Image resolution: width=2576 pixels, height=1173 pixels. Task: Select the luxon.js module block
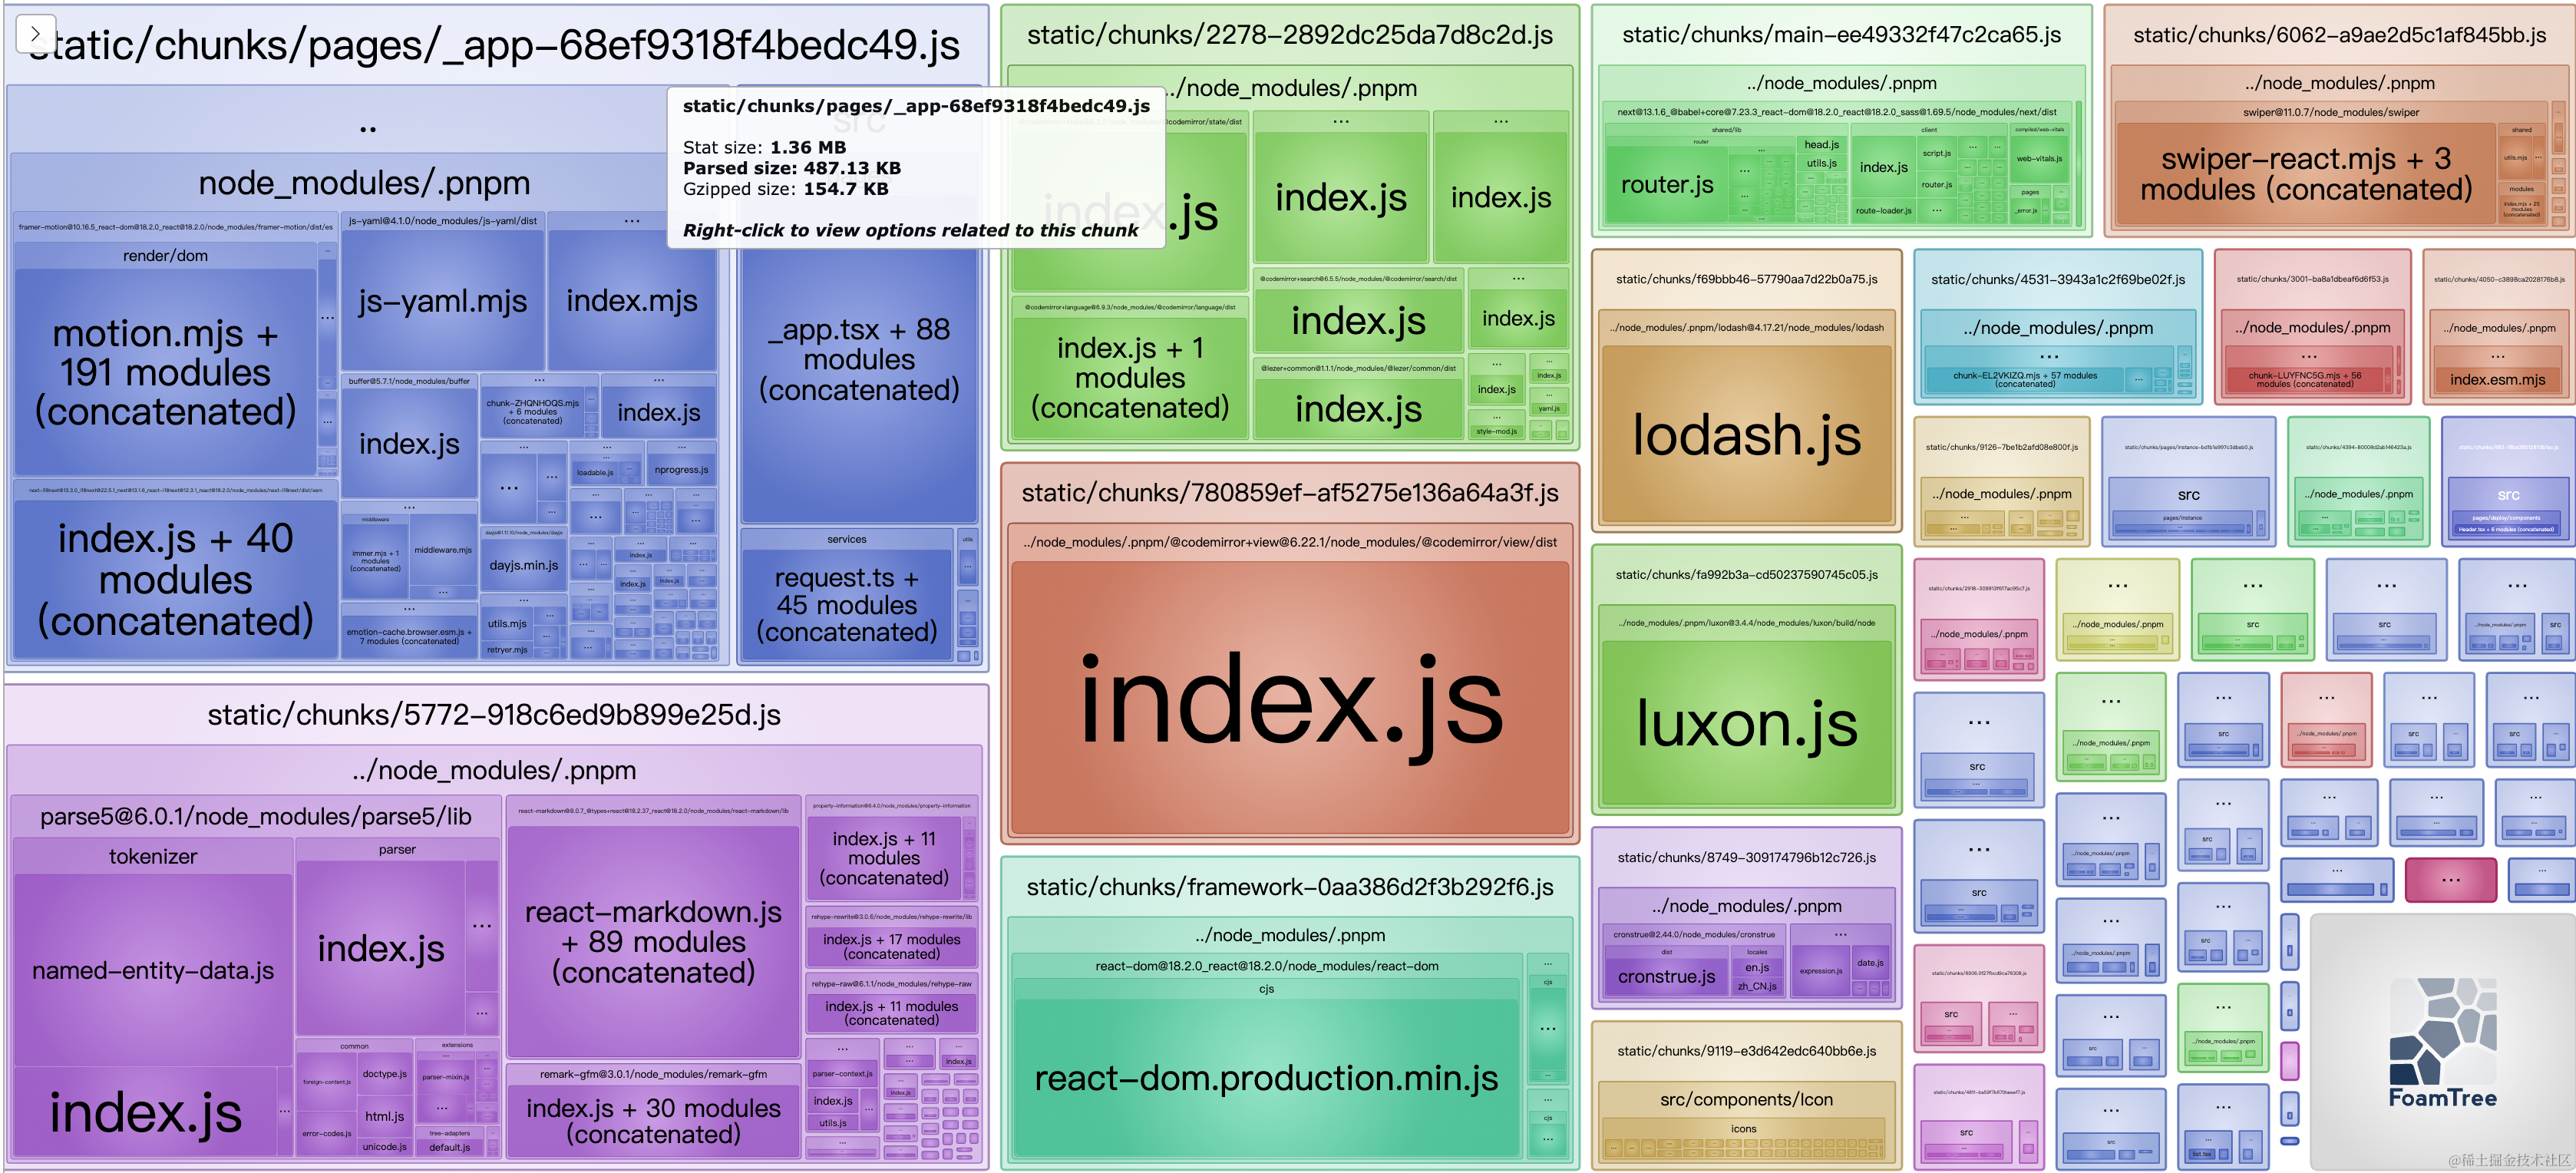1746,722
